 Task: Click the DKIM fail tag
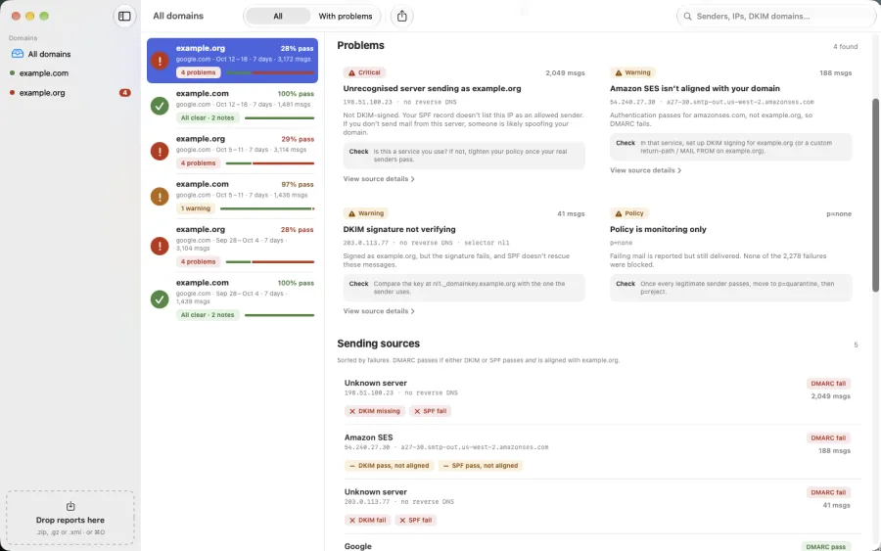tap(367, 520)
